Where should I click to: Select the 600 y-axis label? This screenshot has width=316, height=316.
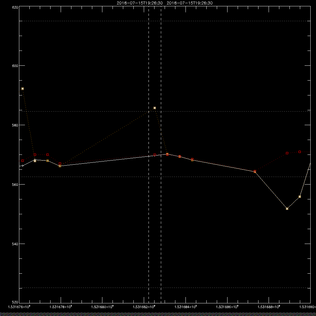pyautogui.click(x=15, y=66)
